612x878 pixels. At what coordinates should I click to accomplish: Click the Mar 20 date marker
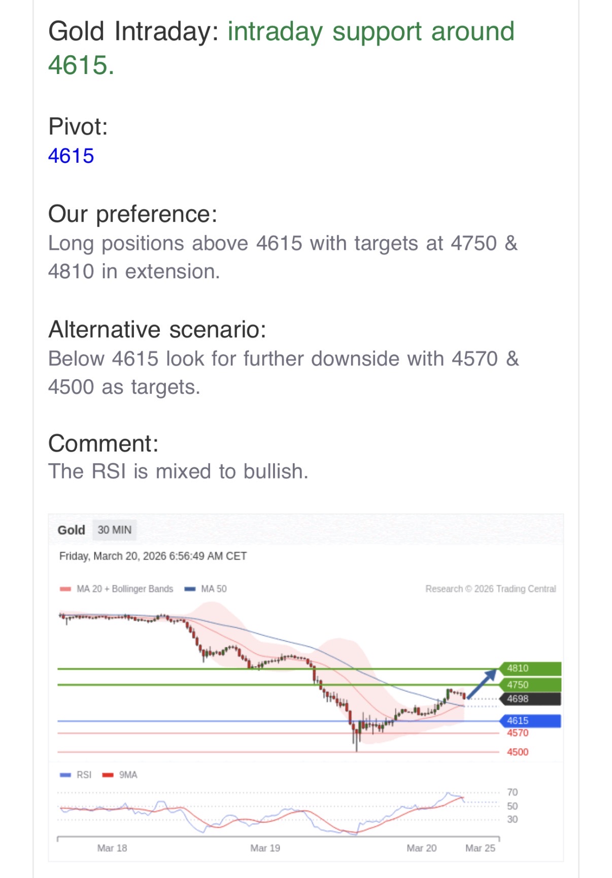point(421,848)
